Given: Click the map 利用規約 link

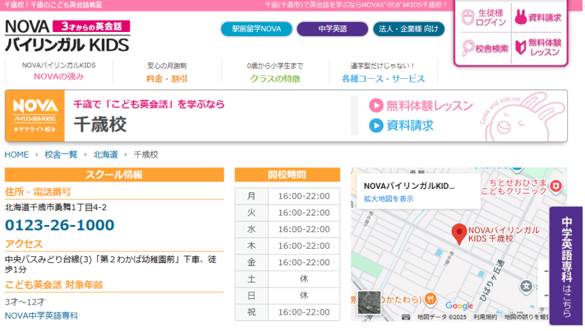Looking at the screenshot, I should 485,317.
